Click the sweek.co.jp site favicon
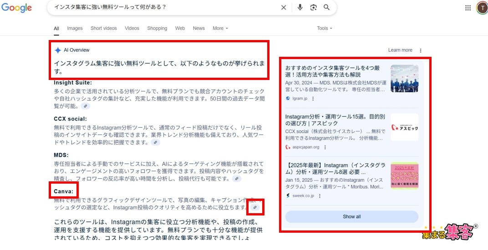 point(288,195)
